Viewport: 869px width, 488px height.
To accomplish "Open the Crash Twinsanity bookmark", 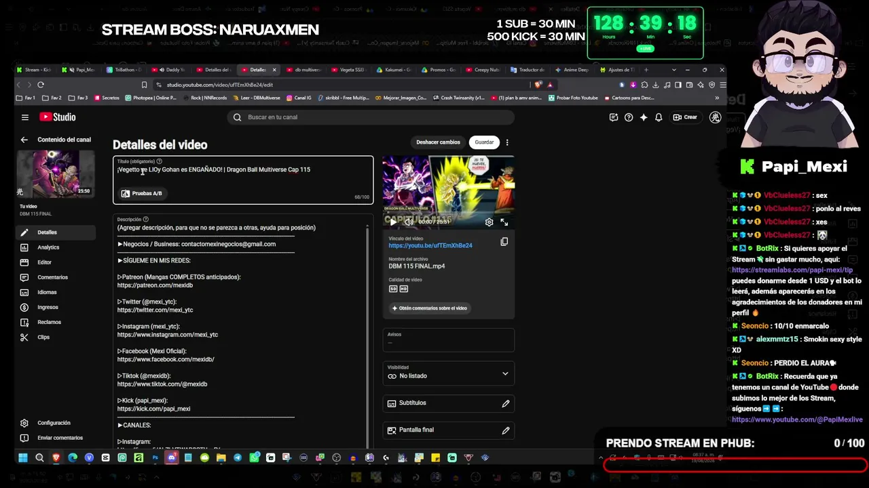I will (x=458, y=98).
